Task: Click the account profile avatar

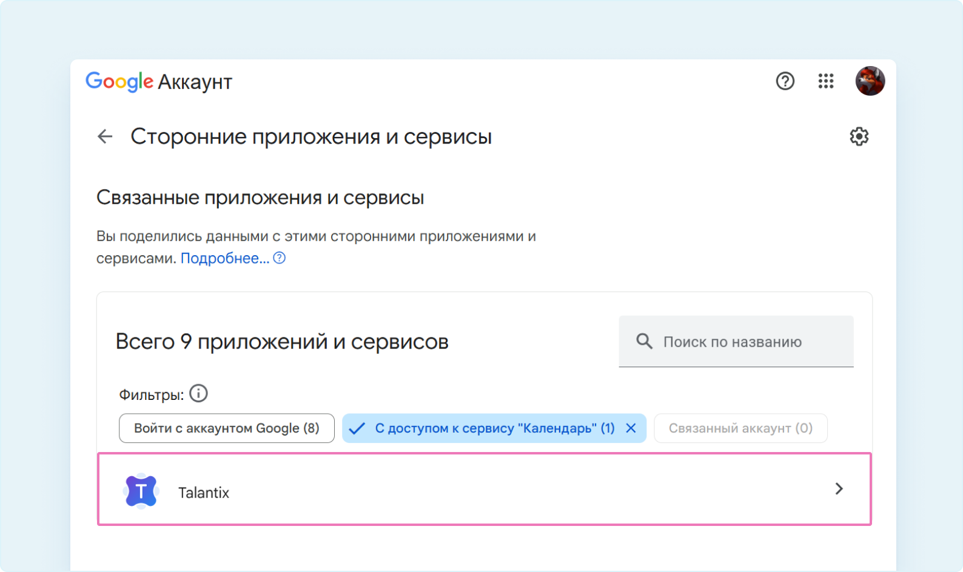Action: tap(870, 81)
